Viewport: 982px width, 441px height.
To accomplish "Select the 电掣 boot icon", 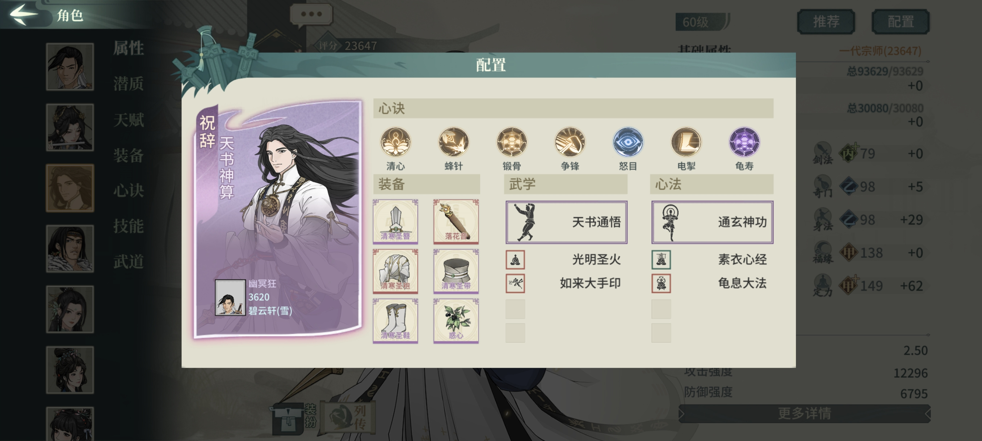I will [686, 142].
